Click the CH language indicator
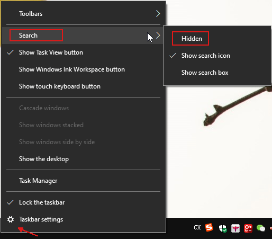272x239 pixels. pos(197,227)
